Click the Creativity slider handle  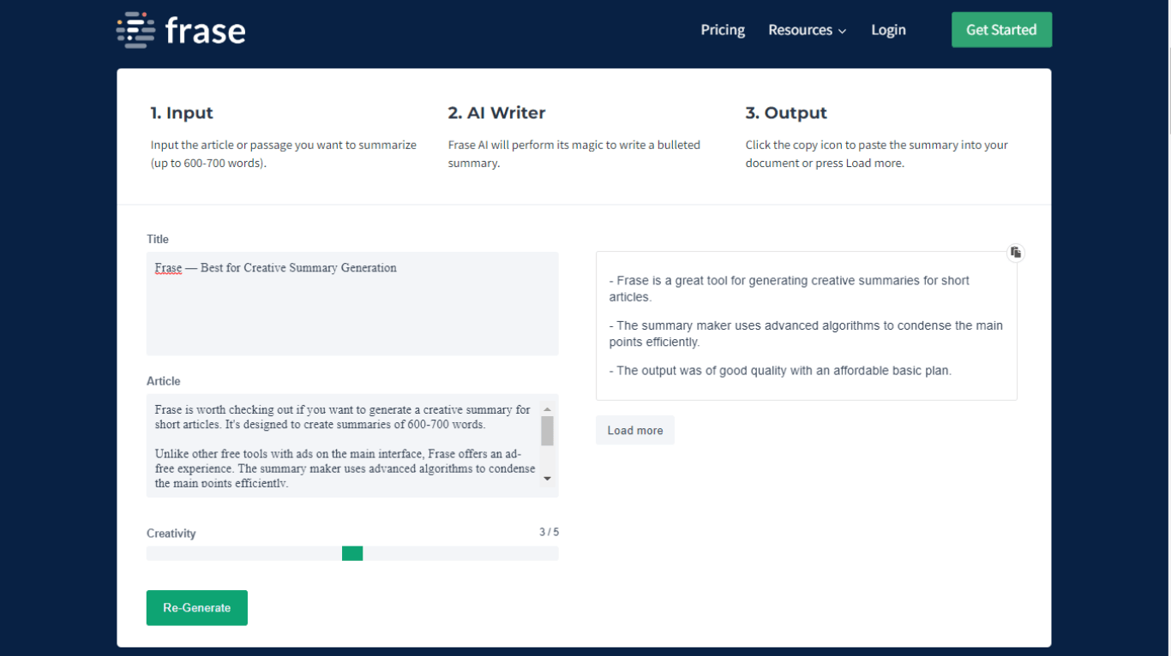click(352, 553)
